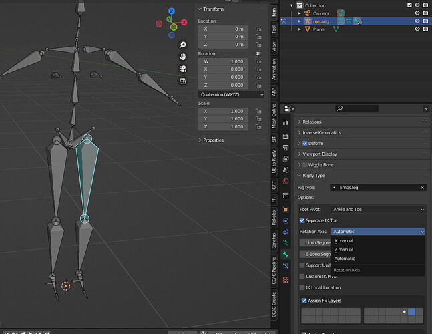Open the Scene properties icon
The width and height of the screenshot is (432, 334).
286,170
